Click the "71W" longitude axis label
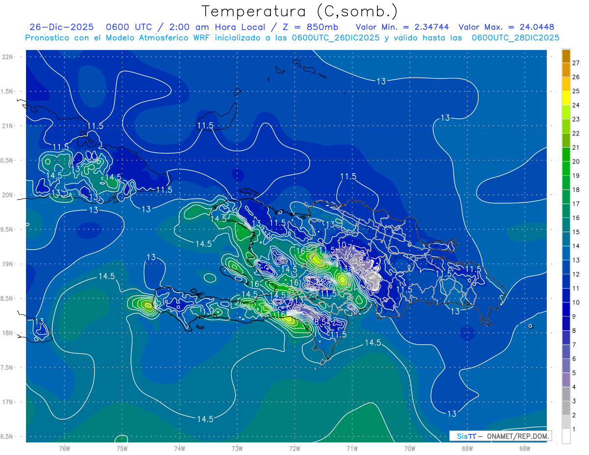This screenshot has width=589, height=455. pos(352,448)
